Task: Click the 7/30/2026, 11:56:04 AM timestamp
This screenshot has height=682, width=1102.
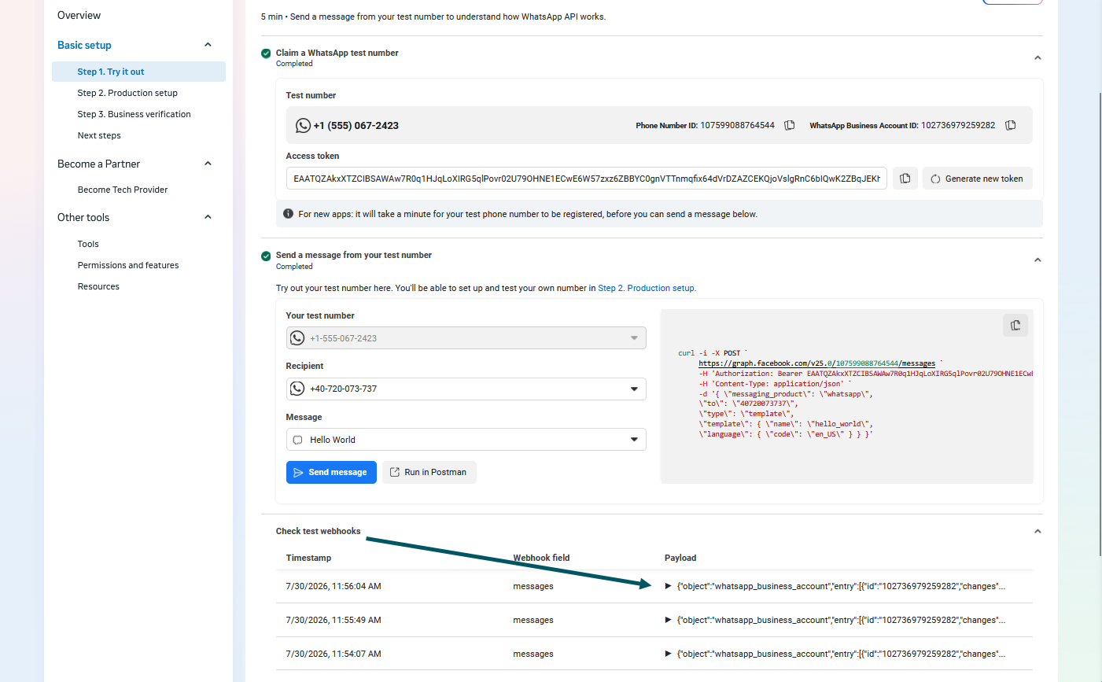Action: 334,586
